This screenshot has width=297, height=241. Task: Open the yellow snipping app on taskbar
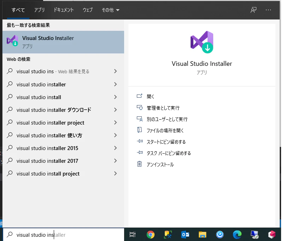pyautogui.click(x=168, y=235)
